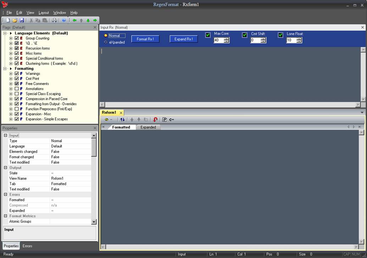
Task: Toggle the Warnings checkbox
Action: pos(17,73)
